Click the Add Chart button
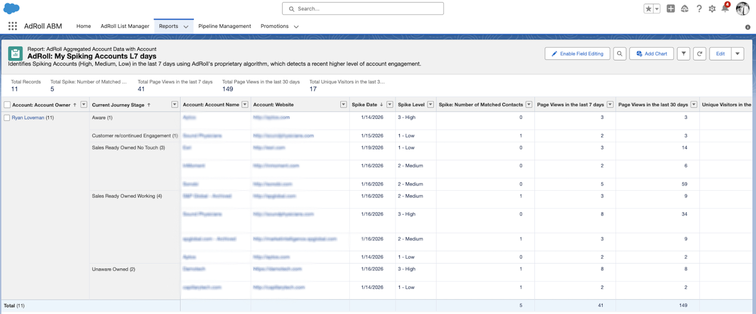The width and height of the screenshot is (756, 314). [652, 54]
